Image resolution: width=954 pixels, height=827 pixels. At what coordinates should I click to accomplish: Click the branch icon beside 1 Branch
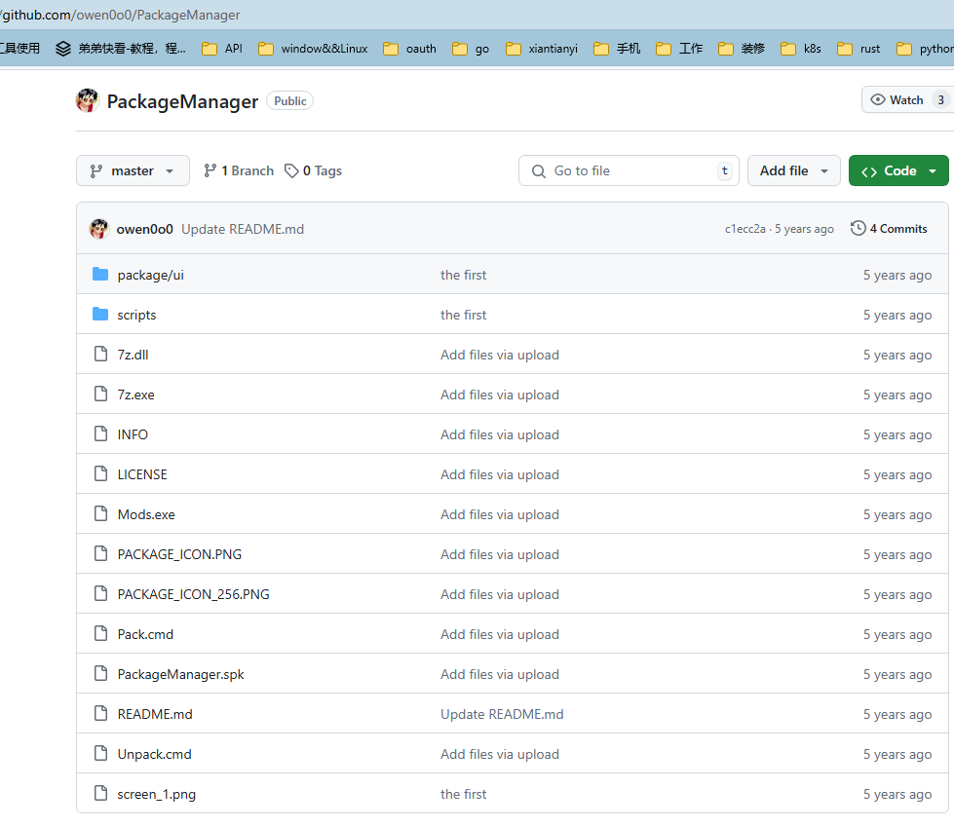pos(210,171)
